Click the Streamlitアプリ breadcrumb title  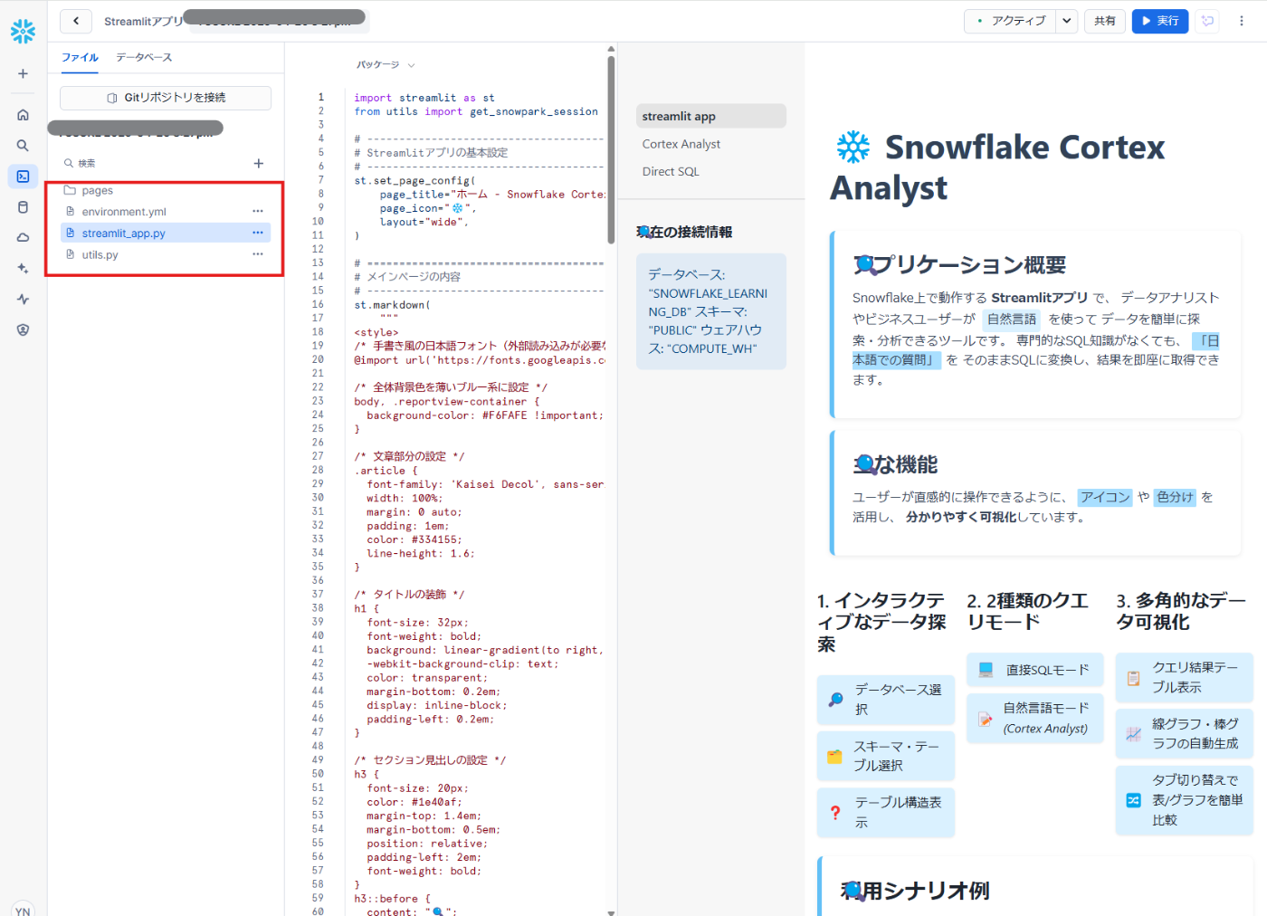143,21
